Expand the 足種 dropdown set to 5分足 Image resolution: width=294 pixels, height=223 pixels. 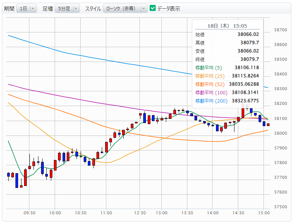67,8
